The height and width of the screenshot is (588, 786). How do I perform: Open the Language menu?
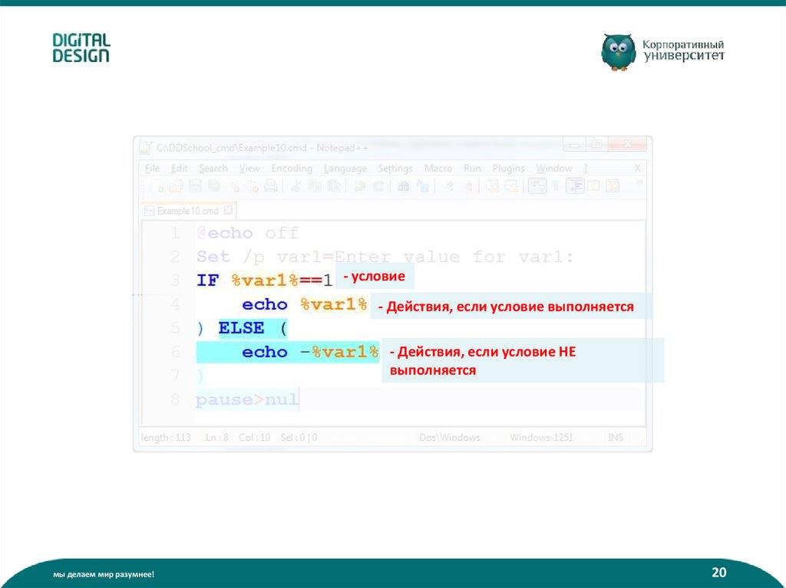345,169
